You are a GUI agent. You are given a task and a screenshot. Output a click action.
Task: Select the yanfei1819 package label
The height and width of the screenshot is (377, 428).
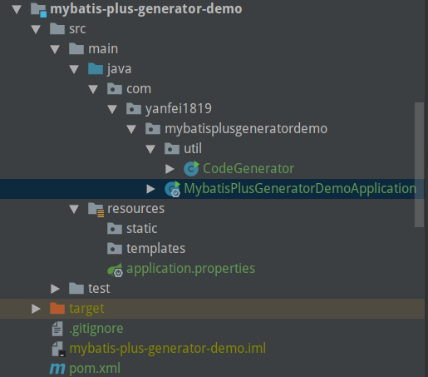point(179,109)
